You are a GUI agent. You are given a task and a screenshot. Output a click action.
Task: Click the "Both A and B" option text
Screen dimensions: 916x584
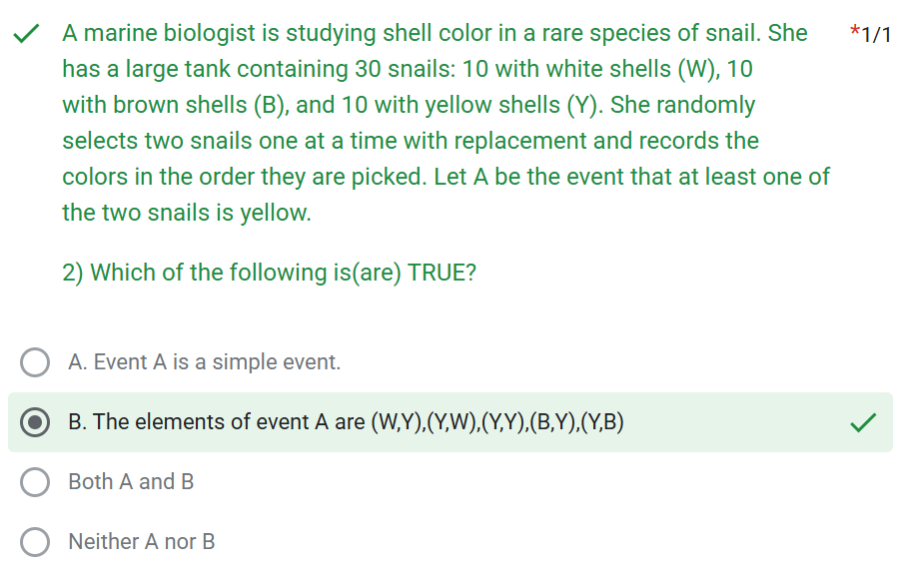coord(131,482)
